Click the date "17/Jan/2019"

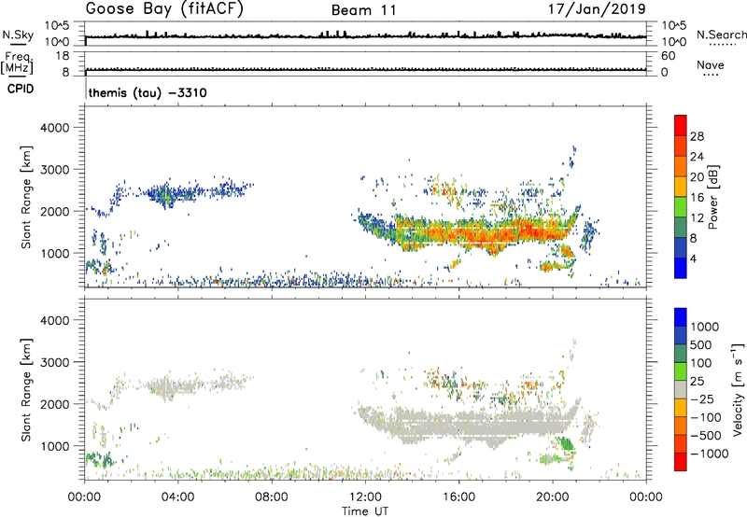(597, 8)
